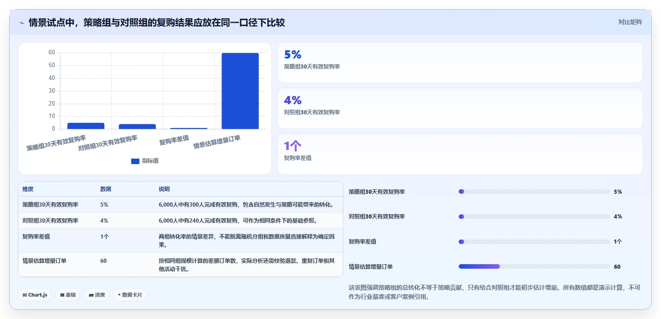Click the footnote paragraph starting with 这张图强调
This screenshot has width=661, height=319.
coord(494,292)
